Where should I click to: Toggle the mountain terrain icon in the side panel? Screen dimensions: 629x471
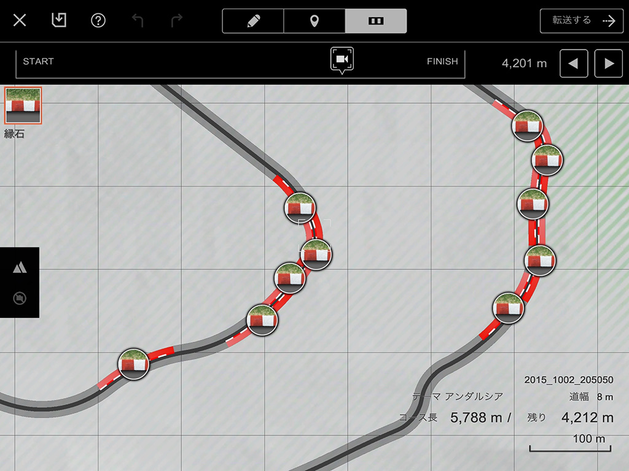[x=20, y=267]
